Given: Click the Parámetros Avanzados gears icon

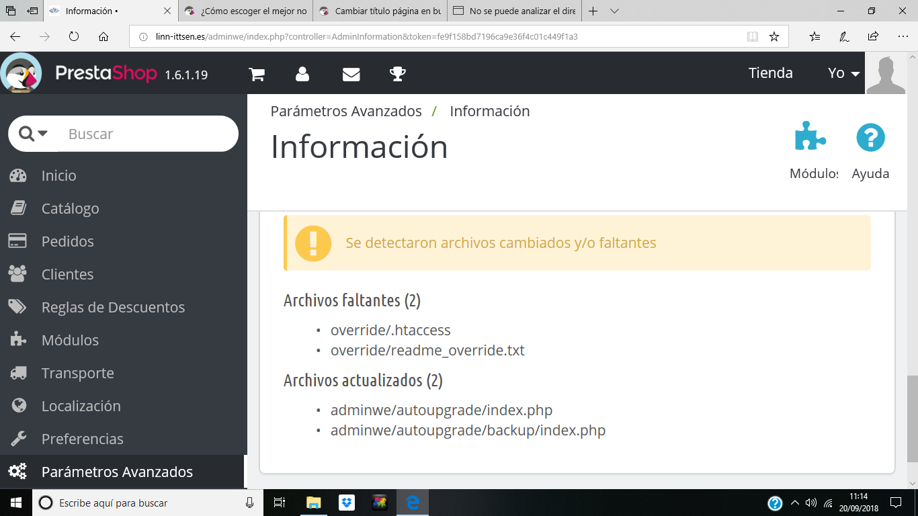Looking at the screenshot, I should point(18,472).
